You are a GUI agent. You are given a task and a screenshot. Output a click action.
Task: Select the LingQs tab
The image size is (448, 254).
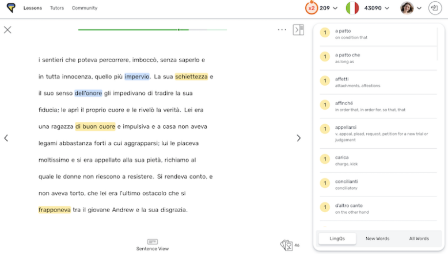tap(337, 238)
